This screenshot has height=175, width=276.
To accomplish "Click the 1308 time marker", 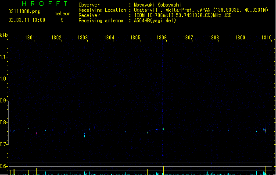I will [x=214, y=38].
